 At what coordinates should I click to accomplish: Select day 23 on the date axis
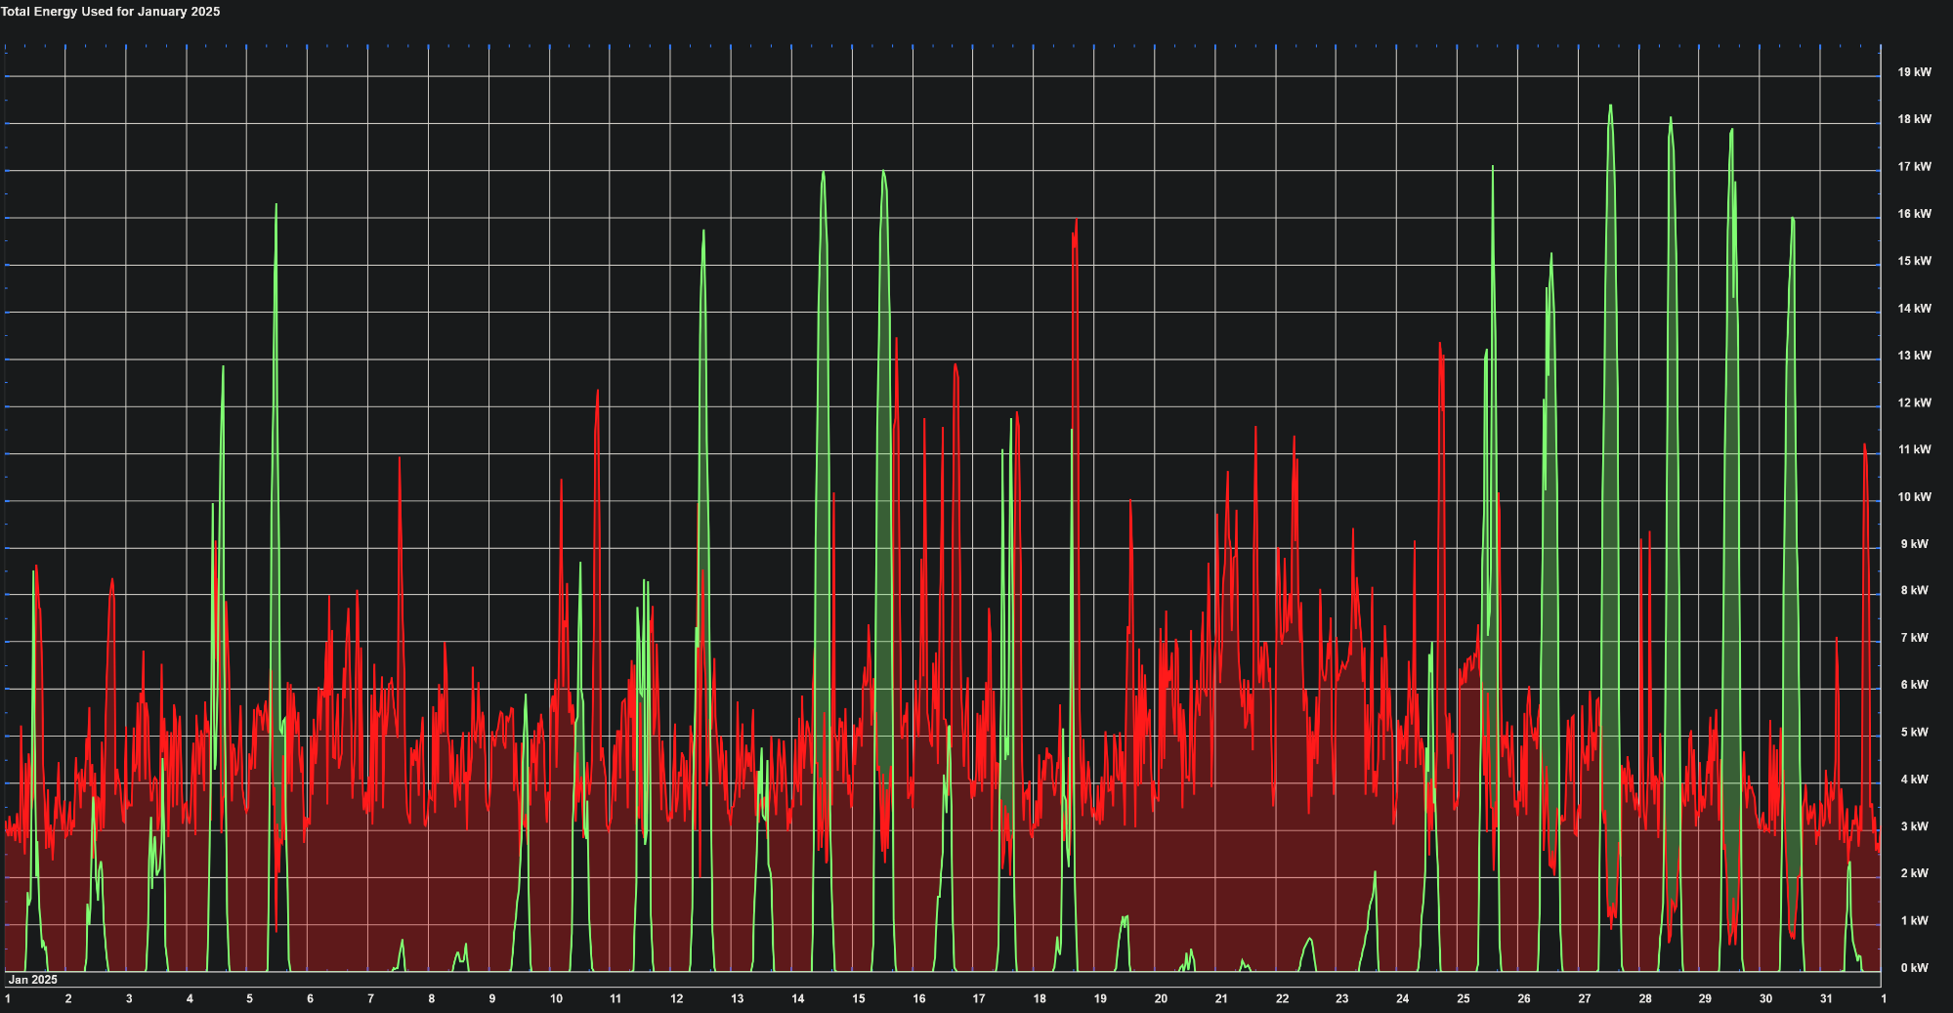tap(1342, 998)
